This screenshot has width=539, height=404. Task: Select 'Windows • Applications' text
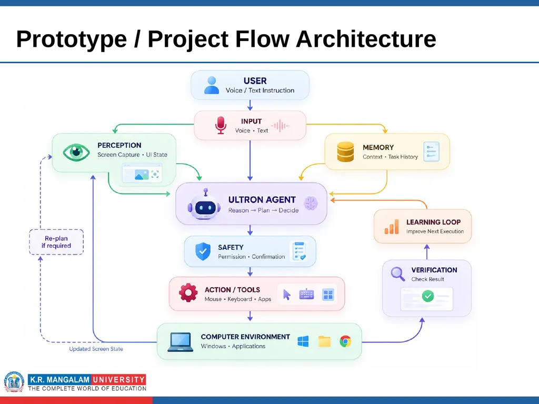233,346
